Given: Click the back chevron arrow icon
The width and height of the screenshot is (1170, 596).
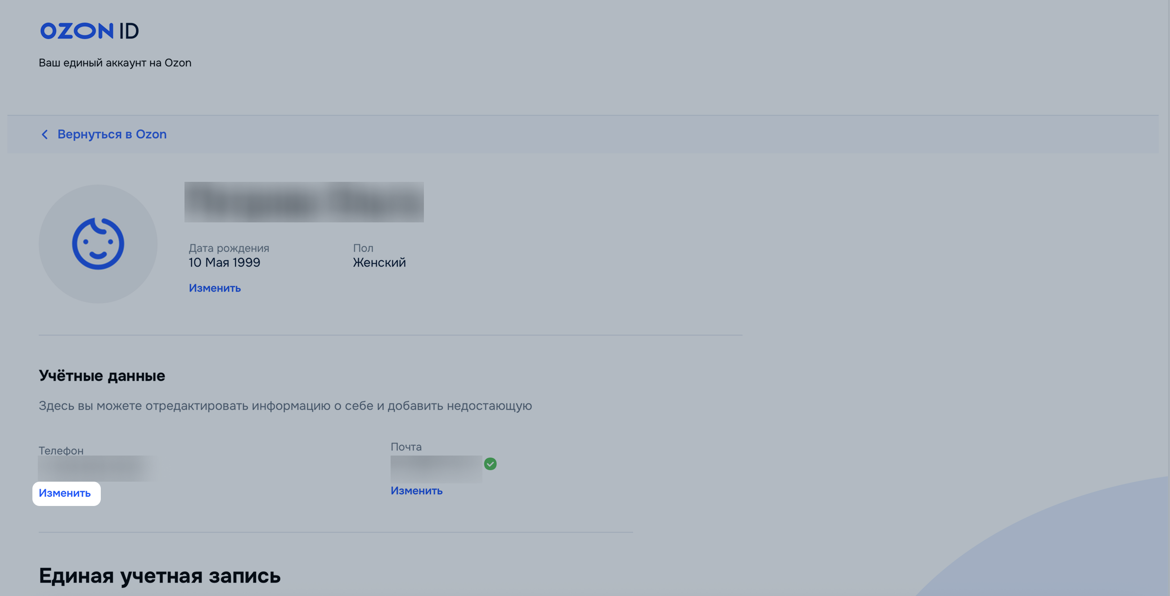Looking at the screenshot, I should (45, 135).
